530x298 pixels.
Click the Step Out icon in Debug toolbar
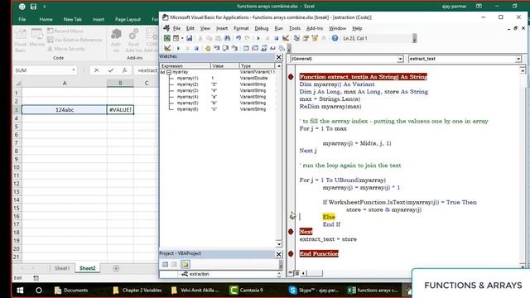[x=234, y=48]
